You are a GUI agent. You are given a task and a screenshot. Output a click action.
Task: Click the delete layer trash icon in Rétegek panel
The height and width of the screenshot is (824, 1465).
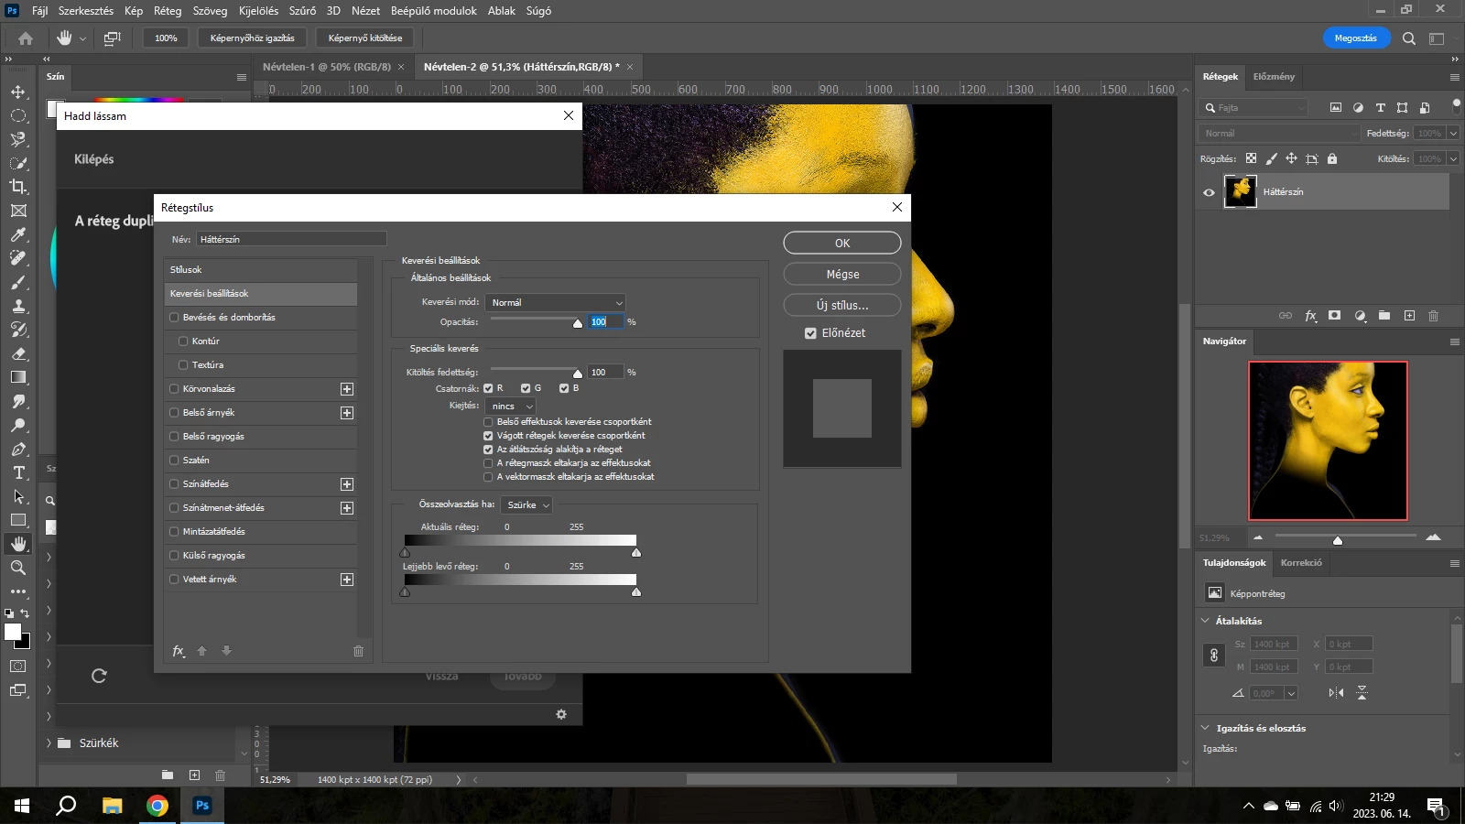pyautogui.click(x=1433, y=316)
